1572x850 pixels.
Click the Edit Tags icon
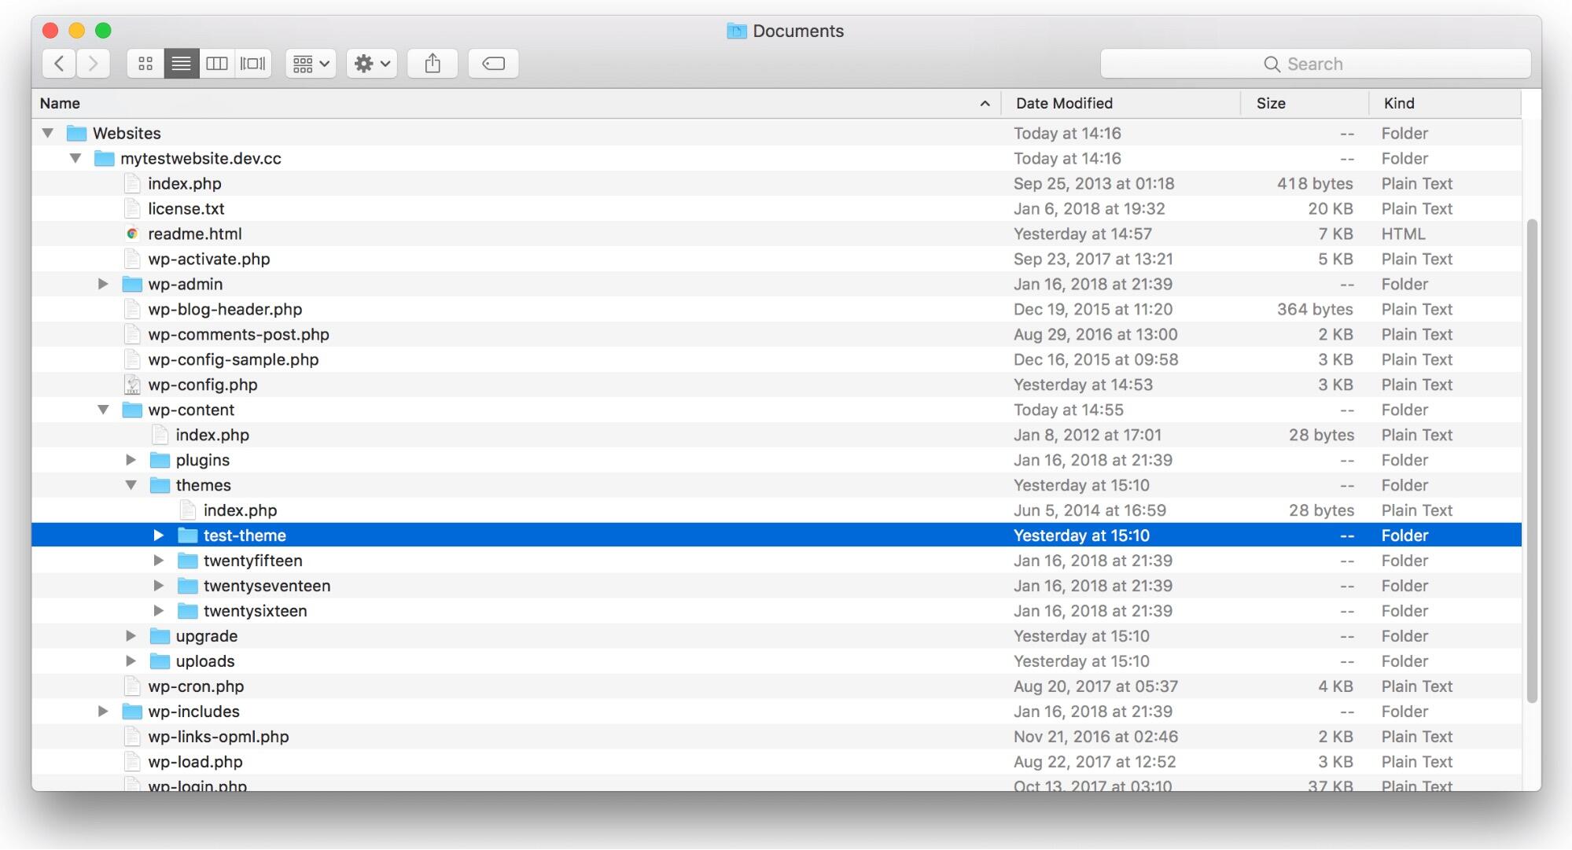pyautogui.click(x=493, y=64)
